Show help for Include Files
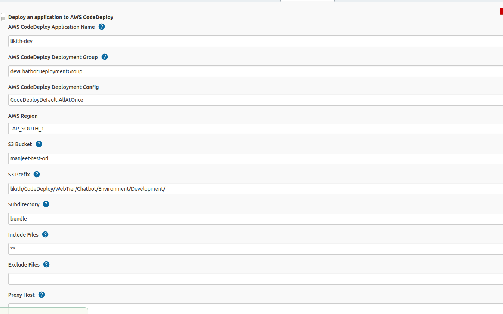 [45, 234]
